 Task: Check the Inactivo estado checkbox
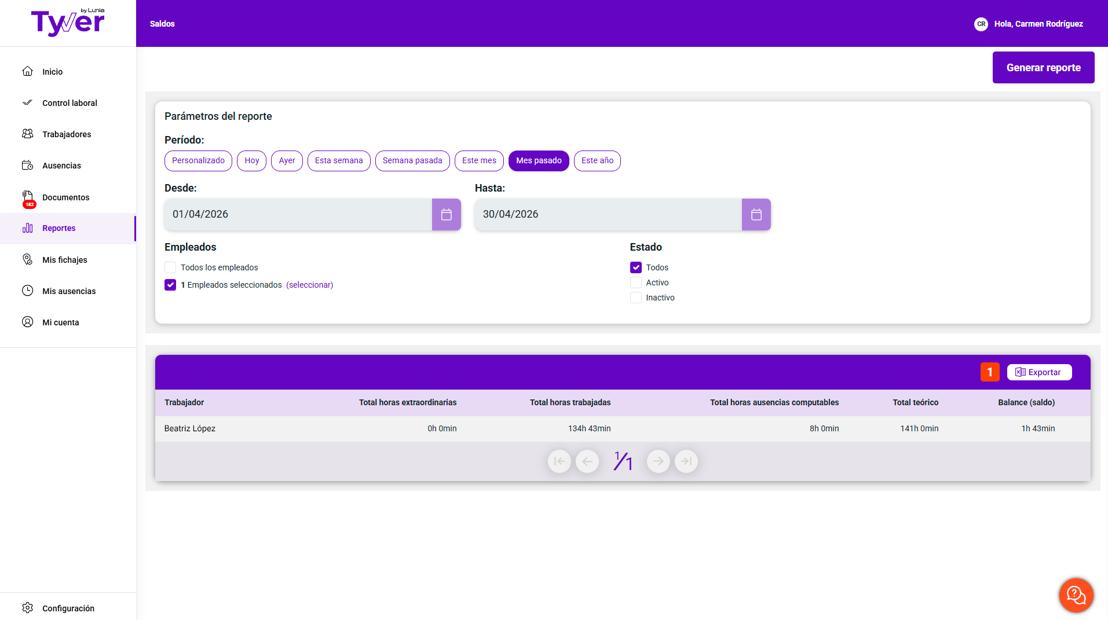(x=636, y=298)
